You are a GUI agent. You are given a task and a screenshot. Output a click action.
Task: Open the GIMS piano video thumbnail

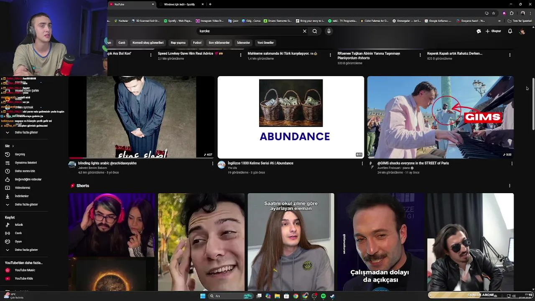pos(441,117)
